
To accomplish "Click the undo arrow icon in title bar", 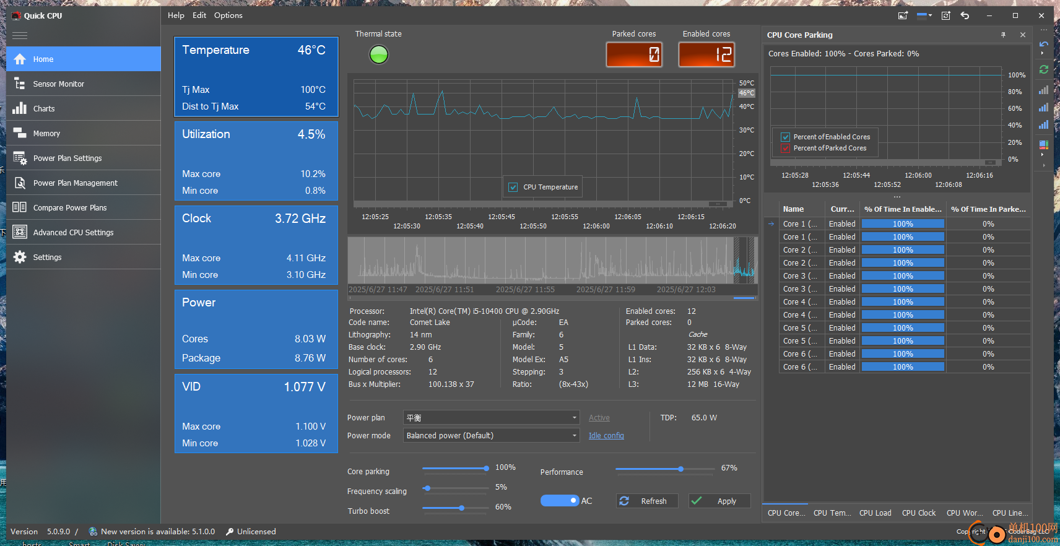I will 965,15.
